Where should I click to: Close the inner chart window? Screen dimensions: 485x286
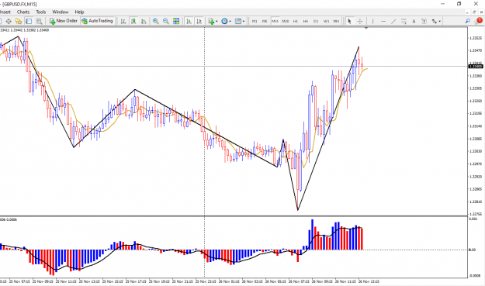coord(481,12)
